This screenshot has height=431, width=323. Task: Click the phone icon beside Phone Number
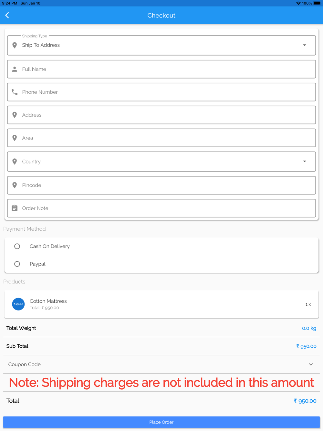[x=15, y=92]
